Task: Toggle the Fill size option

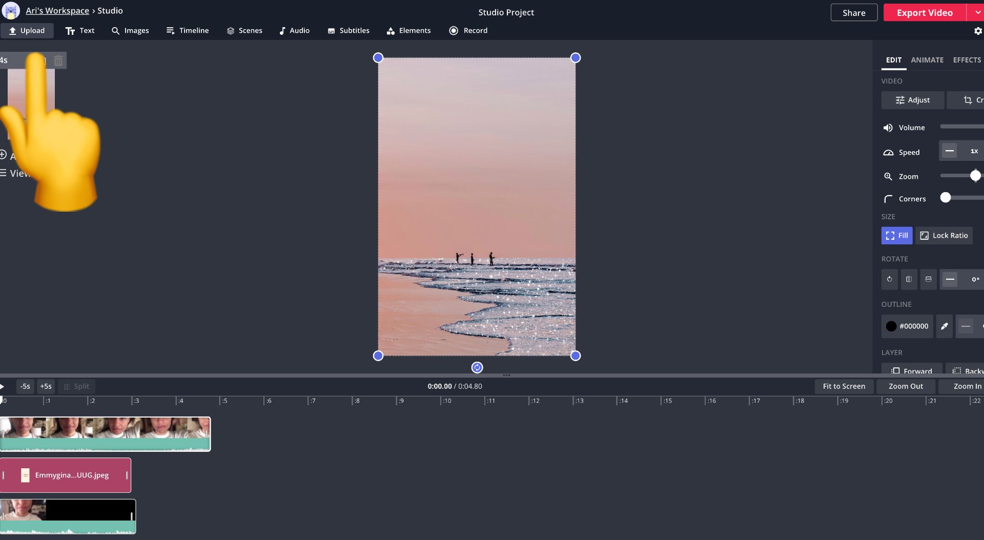Action: click(x=896, y=236)
